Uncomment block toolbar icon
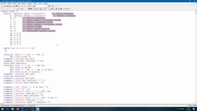The width and height of the screenshot is (197, 111). click(66, 9)
